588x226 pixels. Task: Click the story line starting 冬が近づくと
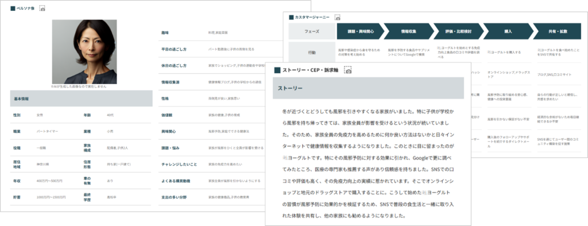[369, 112]
